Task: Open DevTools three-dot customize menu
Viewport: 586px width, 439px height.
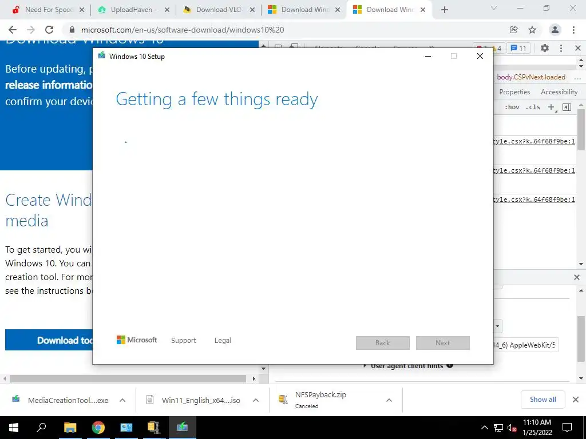Action: click(561, 48)
